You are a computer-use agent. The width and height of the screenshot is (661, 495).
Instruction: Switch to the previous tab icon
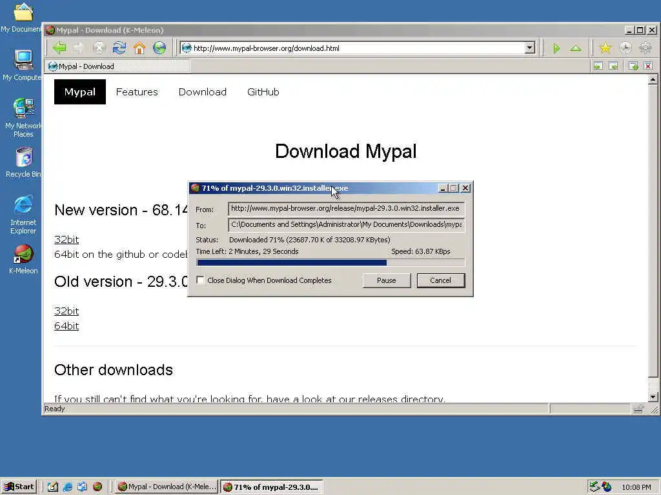[598, 66]
